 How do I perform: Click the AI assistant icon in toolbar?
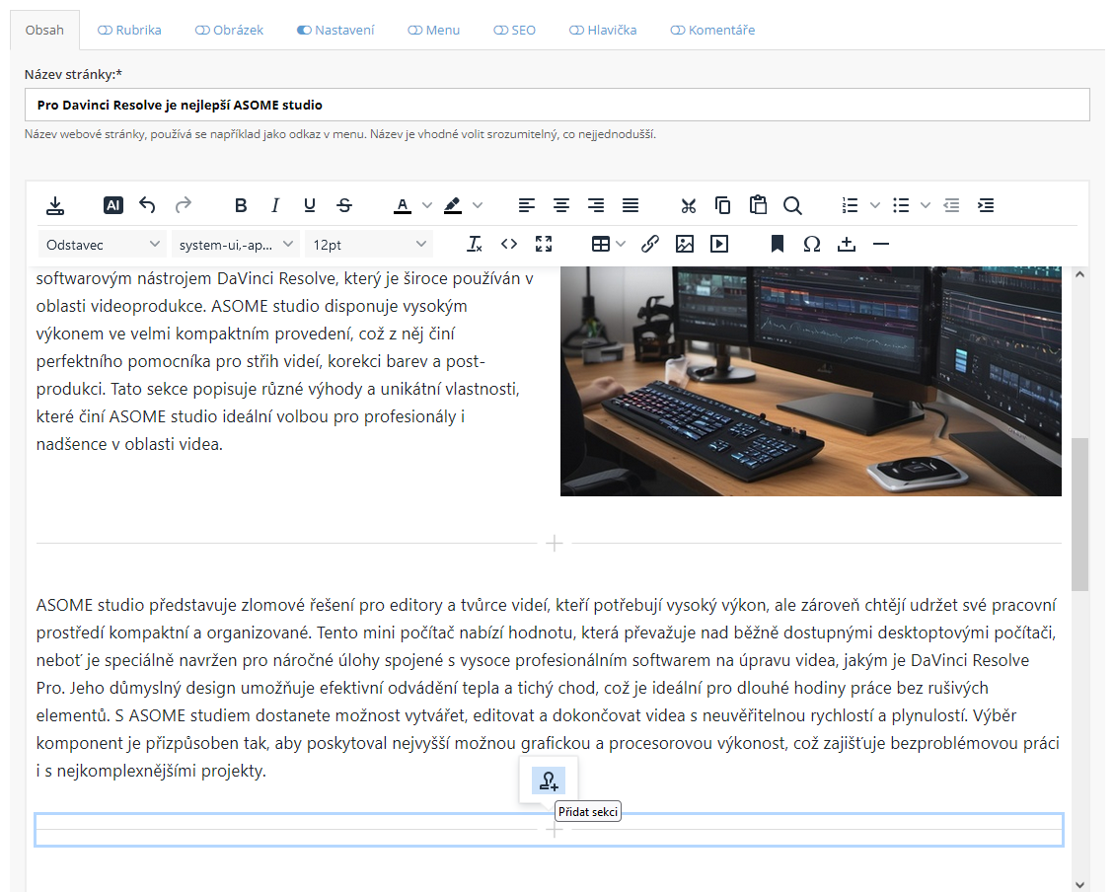[x=113, y=205]
